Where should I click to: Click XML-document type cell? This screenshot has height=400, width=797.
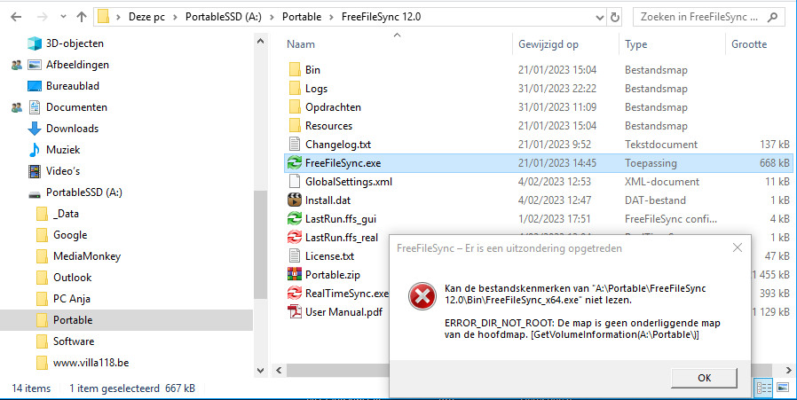662,182
